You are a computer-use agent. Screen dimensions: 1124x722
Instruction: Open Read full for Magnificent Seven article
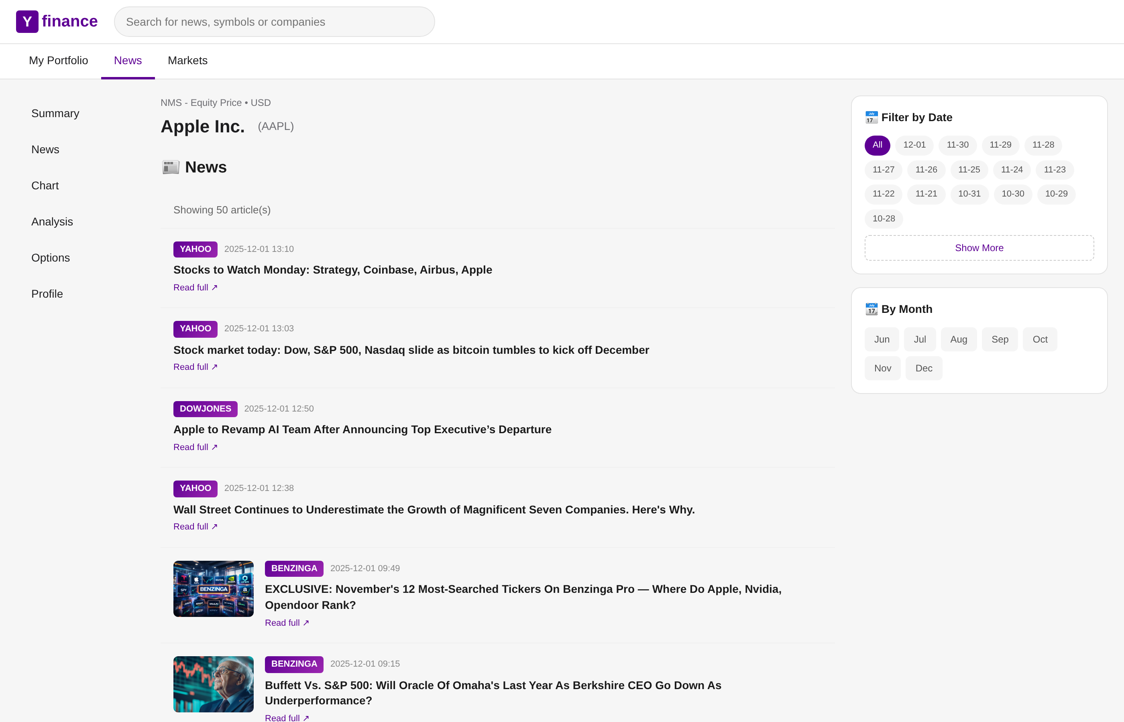[x=195, y=527]
